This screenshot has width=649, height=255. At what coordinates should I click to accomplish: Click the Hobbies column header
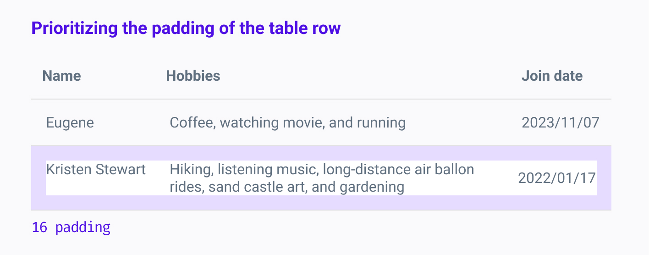pyautogui.click(x=193, y=76)
